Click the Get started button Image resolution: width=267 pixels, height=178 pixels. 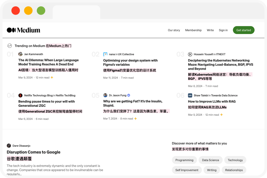pyautogui.click(x=244, y=30)
